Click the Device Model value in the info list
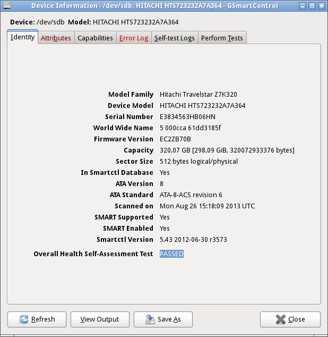 202,106
